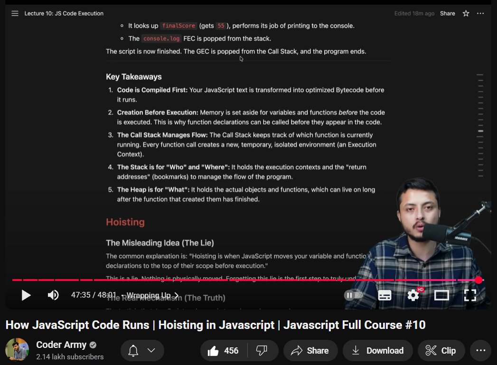Image resolution: width=497 pixels, height=365 pixels.
Task: Open more actions beside Clip
Action: click(x=480, y=350)
